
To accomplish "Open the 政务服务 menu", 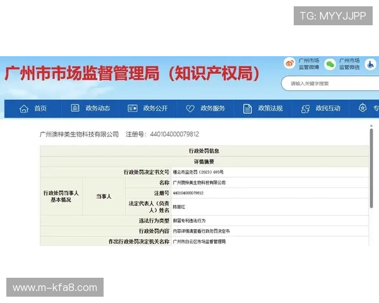I will click(x=213, y=108).
